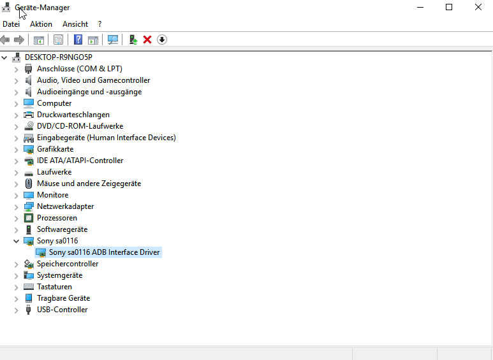Click the Softwaregeräte icon

(x=29, y=229)
